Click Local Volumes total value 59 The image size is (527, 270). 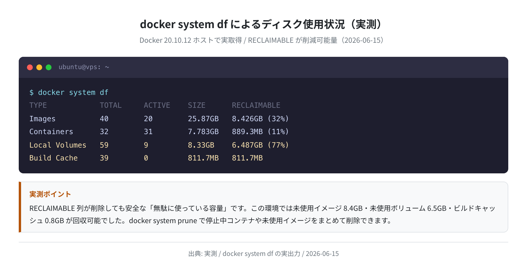tap(104, 145)
